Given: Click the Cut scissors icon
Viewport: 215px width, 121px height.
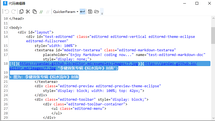Looking at the screenshot, I should 28,12.
